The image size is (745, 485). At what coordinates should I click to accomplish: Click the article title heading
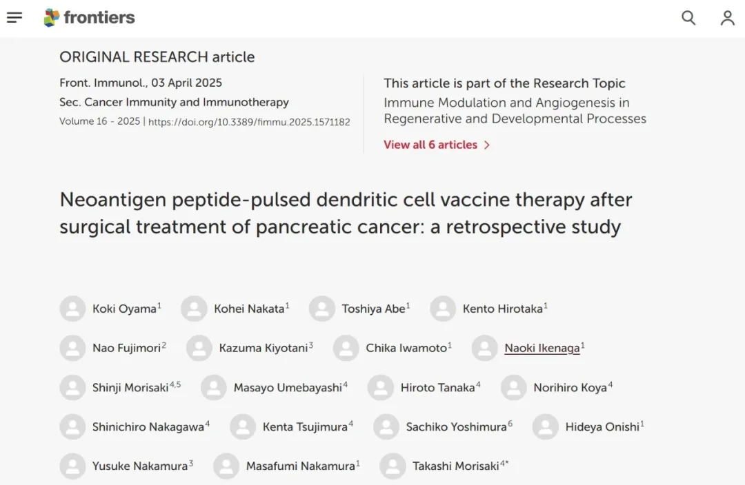coord(345,213)
